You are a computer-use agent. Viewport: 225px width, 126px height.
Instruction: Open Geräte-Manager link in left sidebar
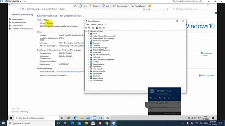(x=17, y=19)
